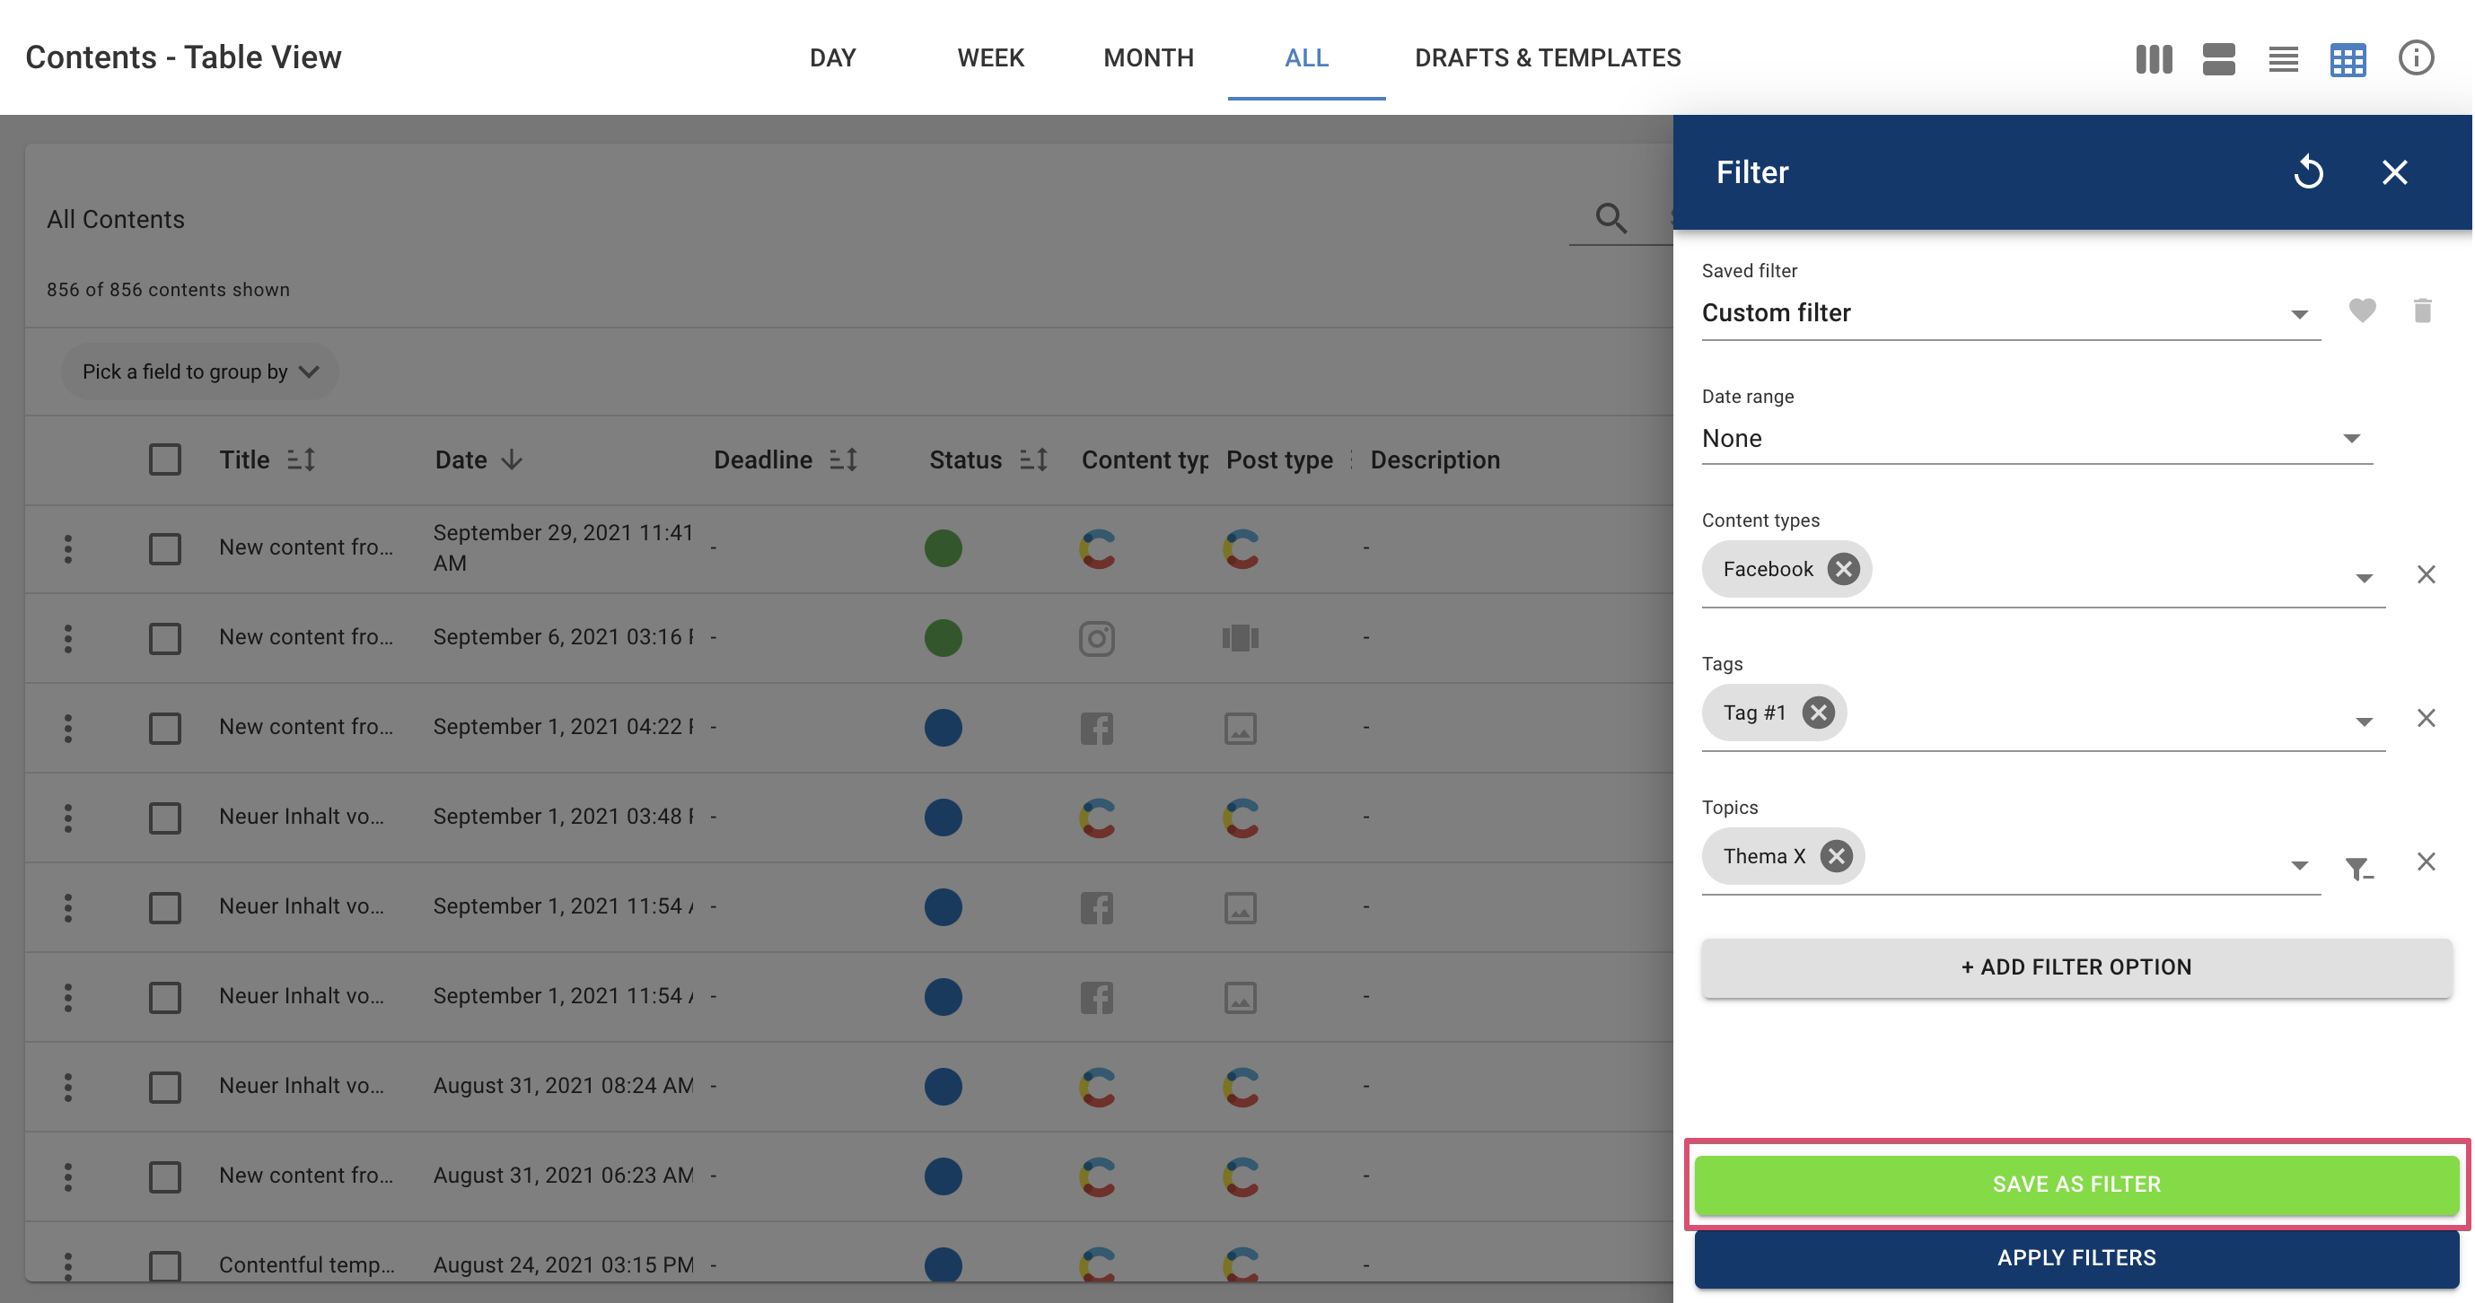Viewport: 2475px width, 1303px height.
Task: Check the August 31 08:24 AM row checkbox
Action: point(164,1087)
